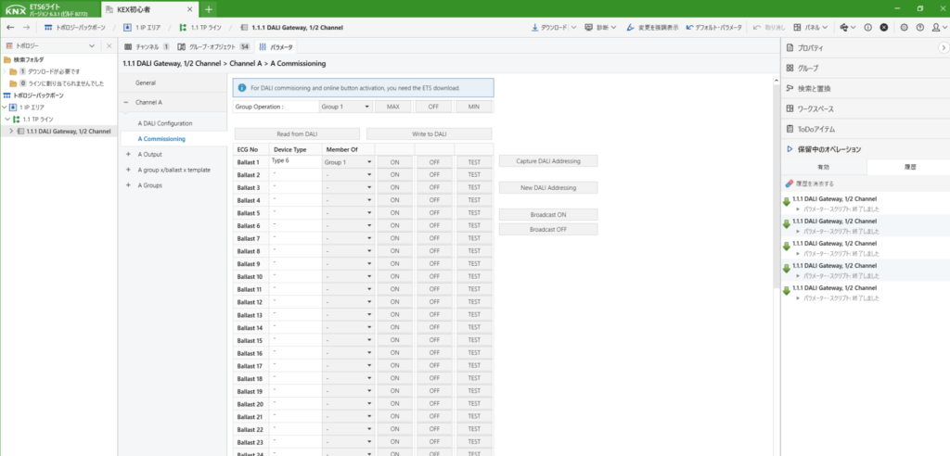Expand the DALI Gateway tree node
This screenshot has height=456, width=950.
click(x=11, y=131)
